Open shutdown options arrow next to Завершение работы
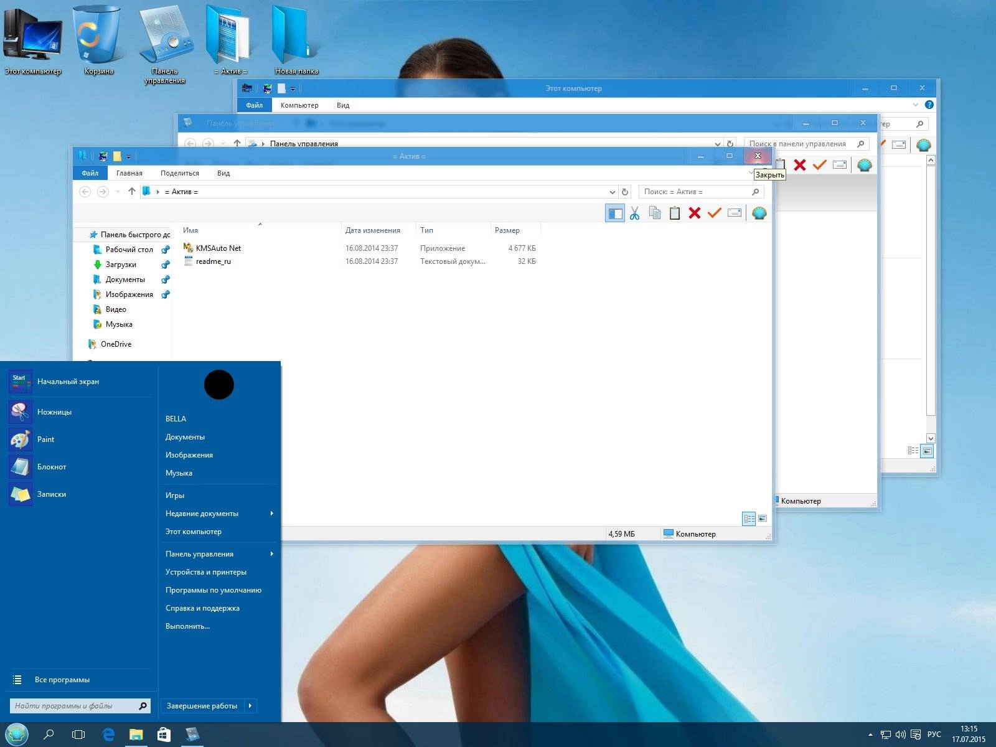This screenshot has height=747, width=996. coord(250,705)
